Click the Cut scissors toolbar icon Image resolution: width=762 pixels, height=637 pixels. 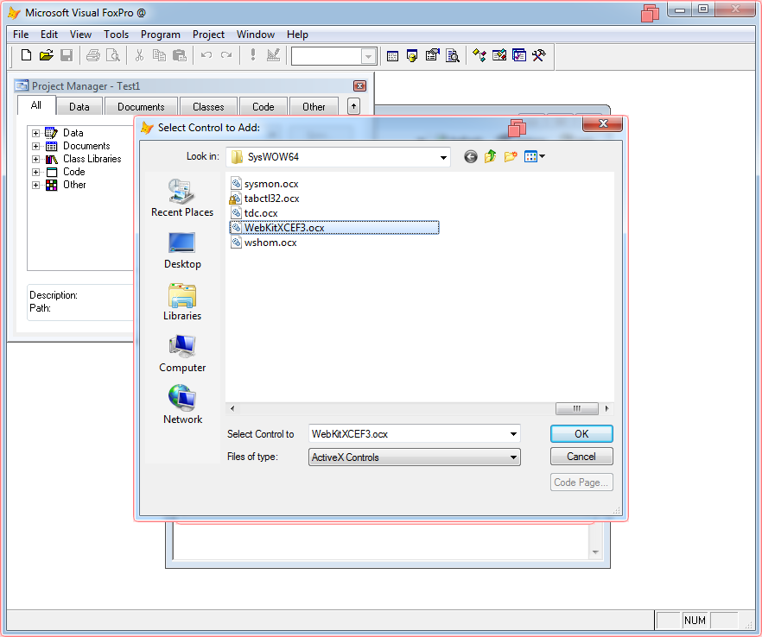139,55
